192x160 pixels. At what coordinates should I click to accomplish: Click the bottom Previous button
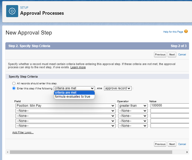click(x=160, y=144)
